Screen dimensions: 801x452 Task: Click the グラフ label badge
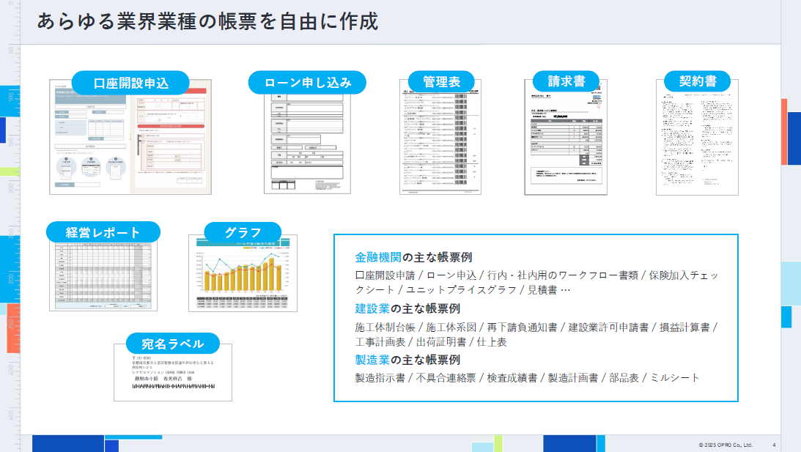point(243,232)
